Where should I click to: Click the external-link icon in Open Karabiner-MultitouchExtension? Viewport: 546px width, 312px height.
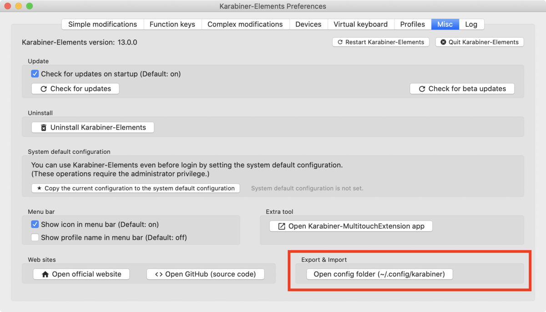(282, 226)
